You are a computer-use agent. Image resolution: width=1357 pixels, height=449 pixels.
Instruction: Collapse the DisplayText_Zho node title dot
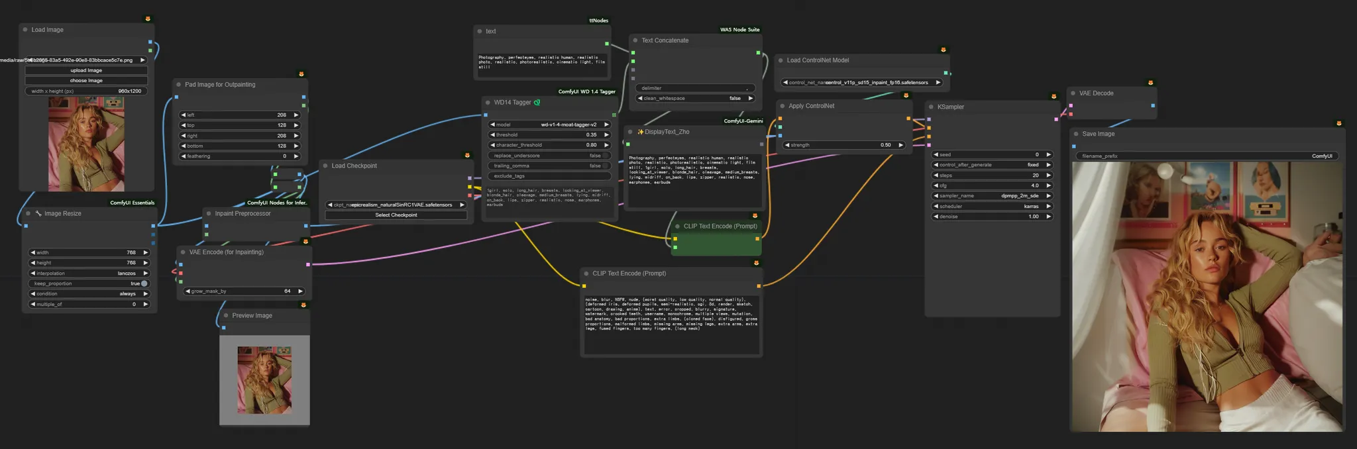(630, 132)
